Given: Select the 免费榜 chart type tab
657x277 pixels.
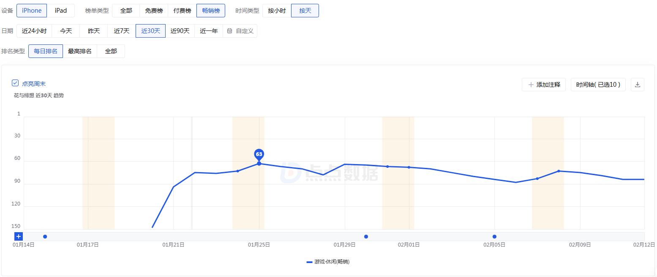Looking at the screenshot, I should [x=154, y=11].
